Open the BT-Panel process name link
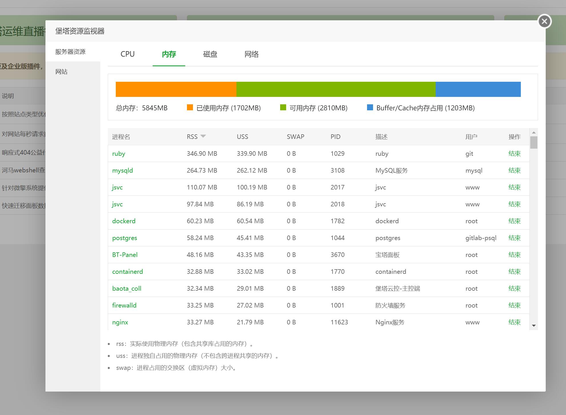 point(125,255)
